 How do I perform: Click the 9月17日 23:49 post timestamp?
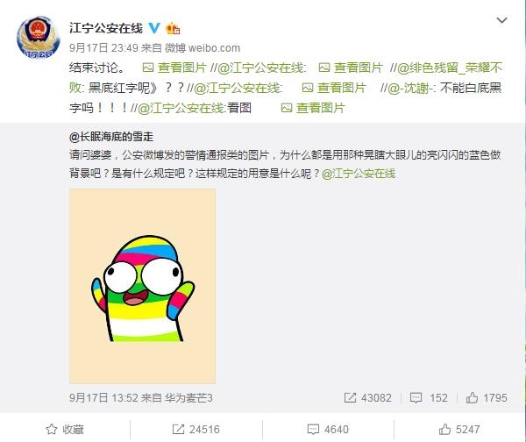pyautogui.click(x=103, y=48)
